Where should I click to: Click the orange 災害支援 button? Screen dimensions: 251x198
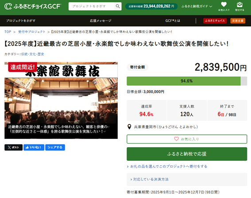pos(238,21)
